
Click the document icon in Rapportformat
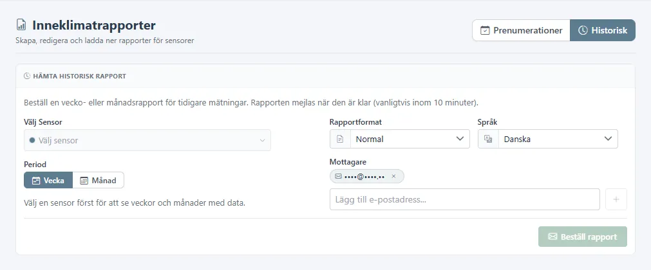click(340, 139)
